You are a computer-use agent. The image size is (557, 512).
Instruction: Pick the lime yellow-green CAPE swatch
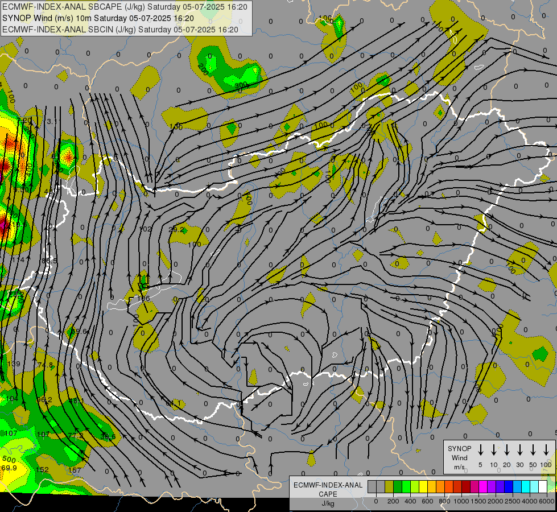tap(415, 486)
